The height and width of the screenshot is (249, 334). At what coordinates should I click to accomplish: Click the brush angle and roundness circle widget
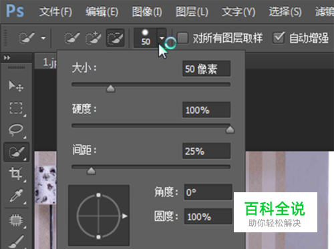click(x=99, y=216)
